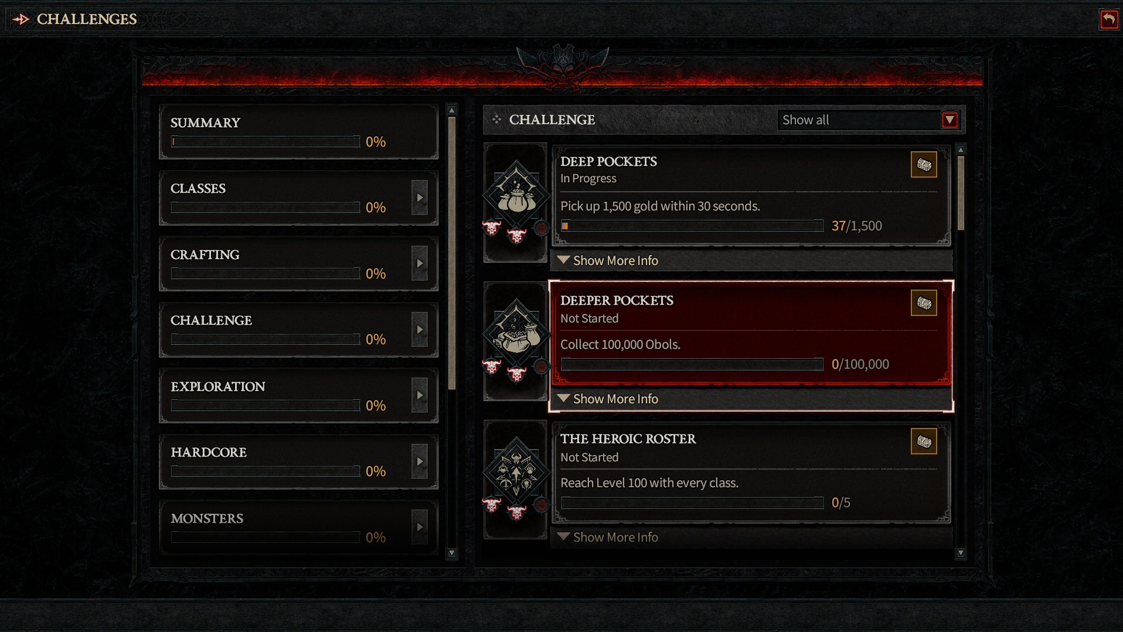
Task: Click the category list scroll down arrow
Action: click(451, 553)
